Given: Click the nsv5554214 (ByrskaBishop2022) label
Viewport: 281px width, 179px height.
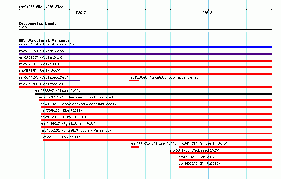Looking at the screenshot, I should tap(46, 44).
